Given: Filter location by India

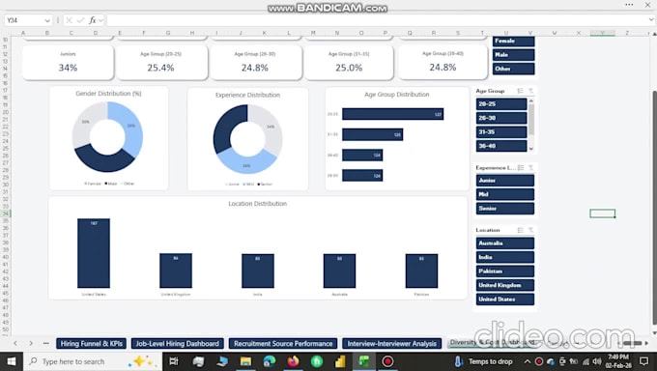Looking at the screenshot, I should (x=505, y=257).
